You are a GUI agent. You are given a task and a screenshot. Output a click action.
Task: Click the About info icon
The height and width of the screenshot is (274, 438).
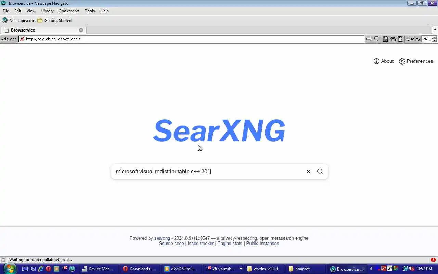pos(376,61)
